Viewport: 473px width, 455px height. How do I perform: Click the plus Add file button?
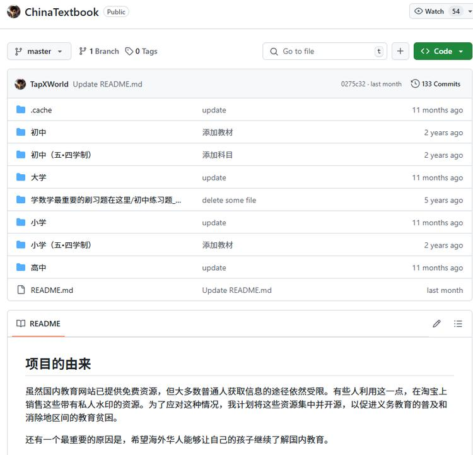(400, 51)
